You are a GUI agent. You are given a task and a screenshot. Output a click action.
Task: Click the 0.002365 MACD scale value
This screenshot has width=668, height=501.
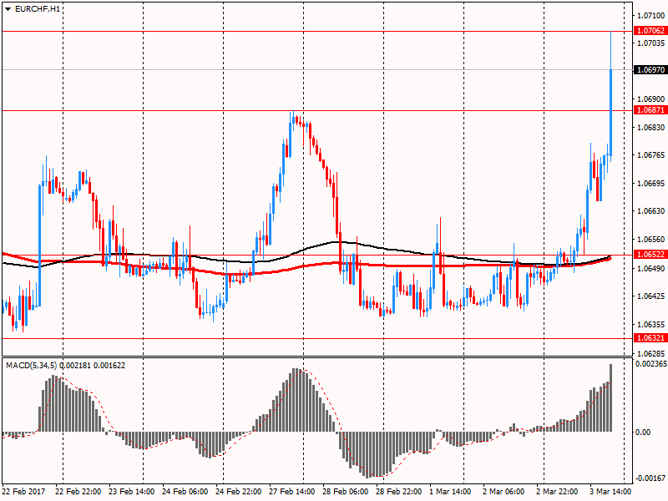coord(650,364)
